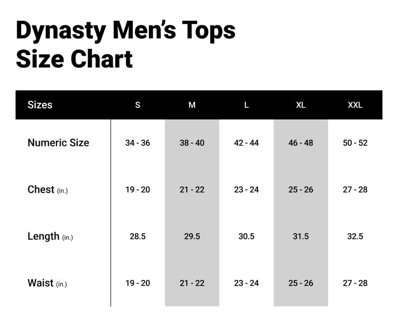Image resolution: width=398 pixels, height=322 pixels.
Task: Click the Waist (in.) row label
Action: [x=47, y=283]
